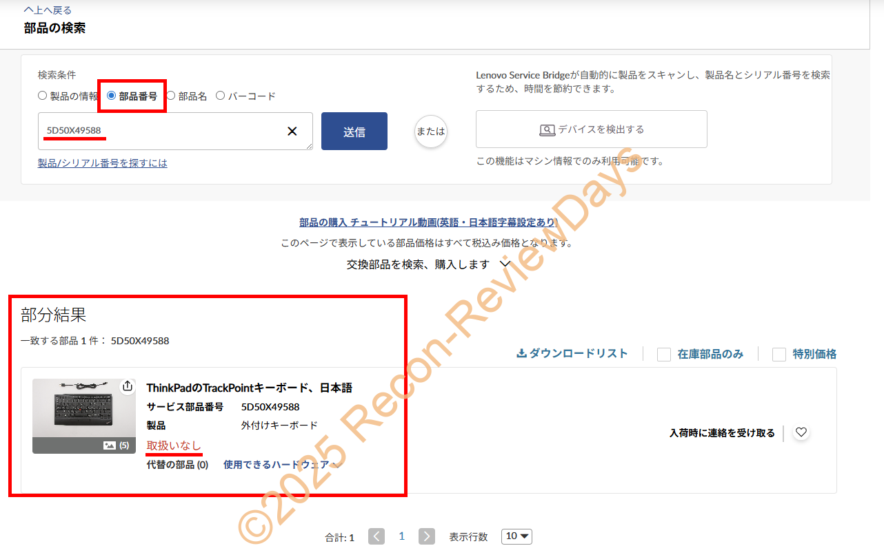Viewport: 884px width, 557px height.
Task: Open the 表示行数 rows dropdown
Action: 516,536
